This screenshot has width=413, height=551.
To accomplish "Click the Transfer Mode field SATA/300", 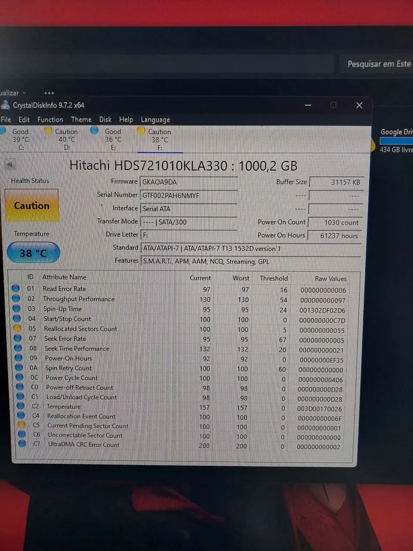I will [188, 222].
